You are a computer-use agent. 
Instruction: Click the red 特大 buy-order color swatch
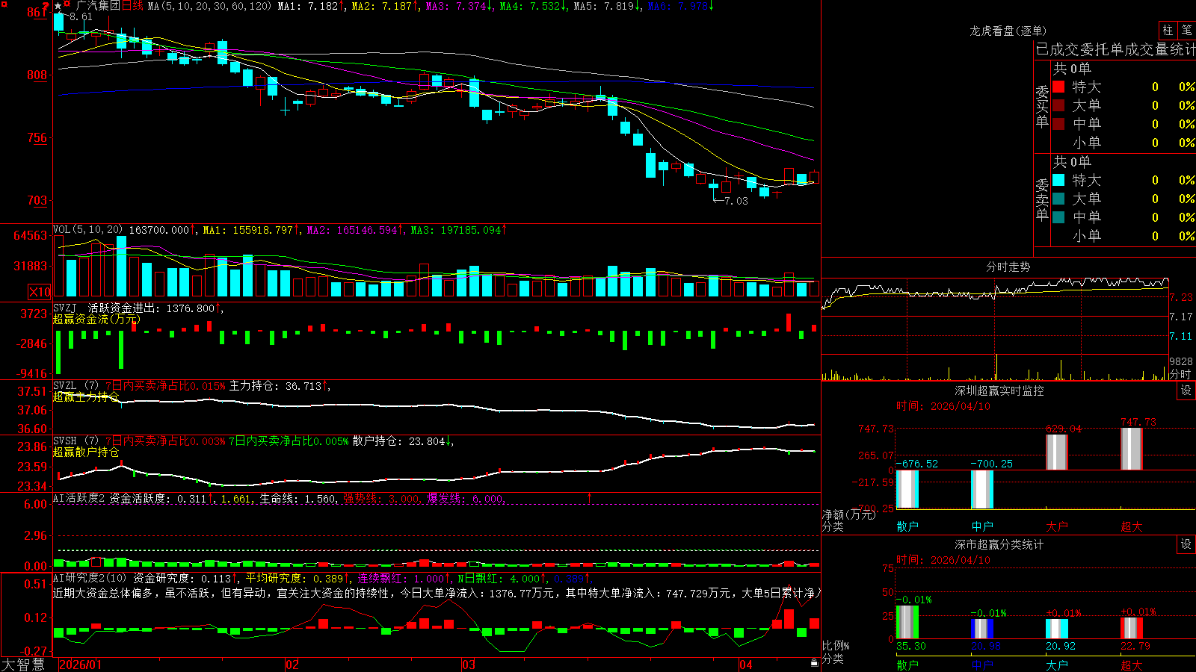[1058, 87]
